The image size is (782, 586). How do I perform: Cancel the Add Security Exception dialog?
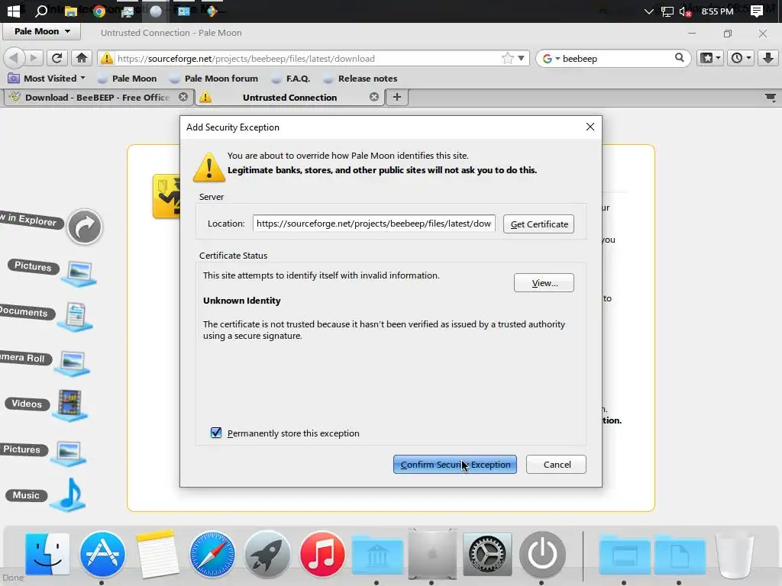pyautogui.click(x=556, y=465)
